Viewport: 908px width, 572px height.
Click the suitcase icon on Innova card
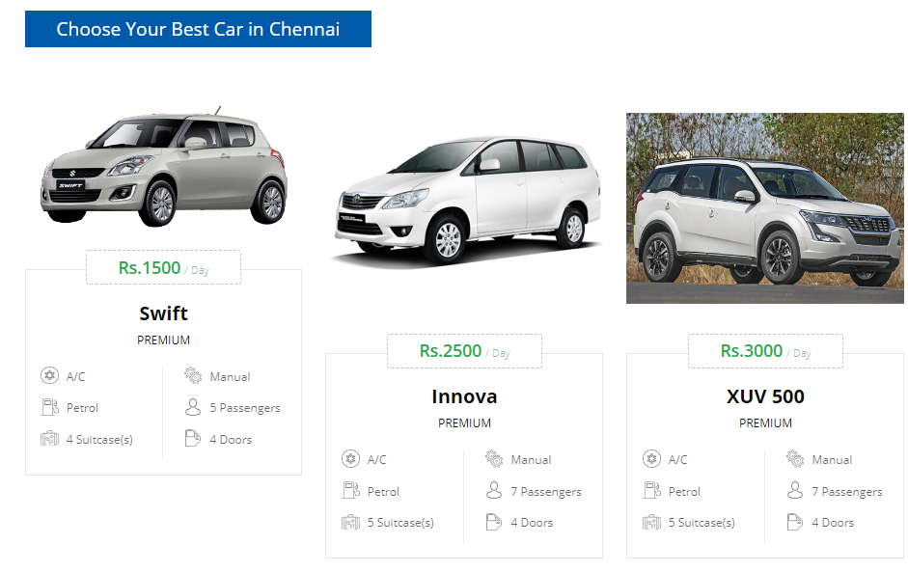point(350,522)
